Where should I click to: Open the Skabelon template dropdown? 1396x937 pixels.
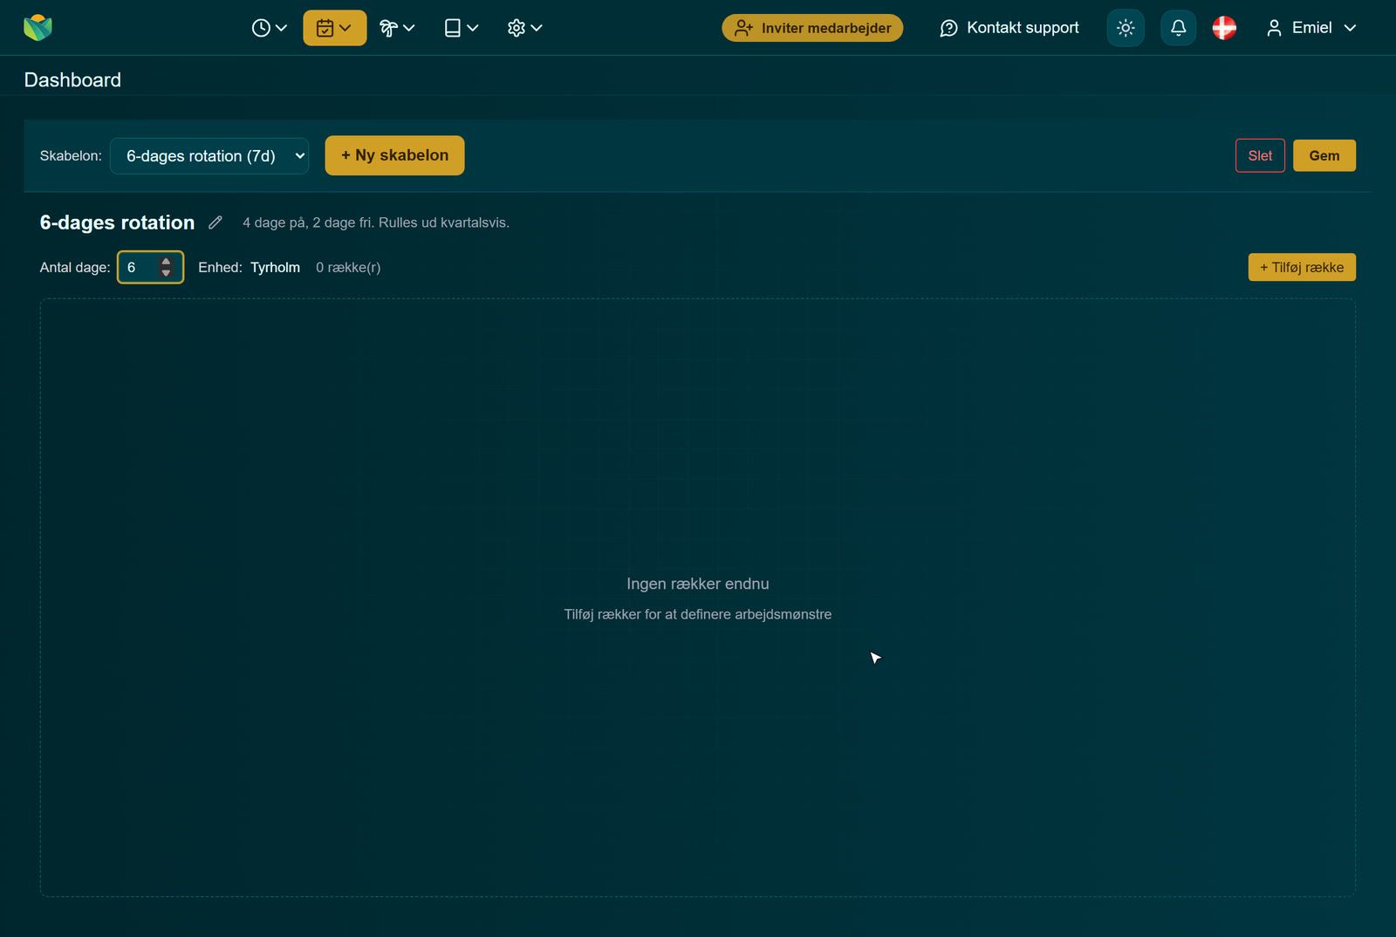coord(209,156)
